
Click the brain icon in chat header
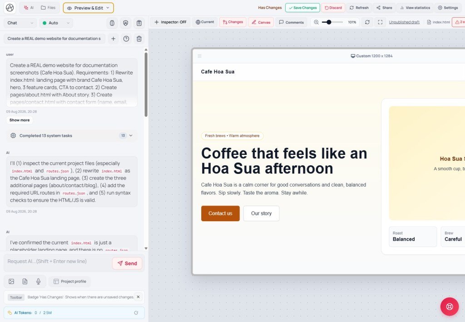[x=112, y=23]
